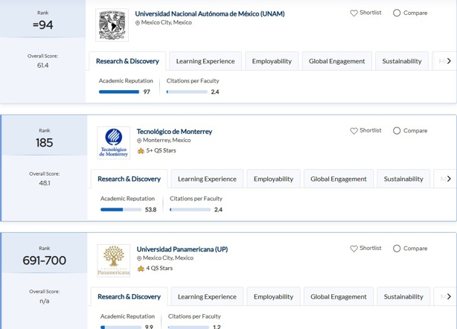Open Global Engagement tab for Universidad Panamericana
The width and height of the screenshot is (457, 329).
coord(339,297)
